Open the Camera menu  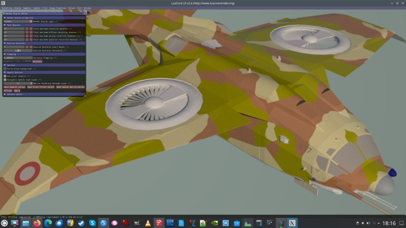[x=37, y=8]
